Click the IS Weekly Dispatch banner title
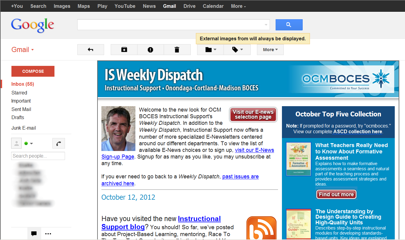The image size is (405, 240). point(154,75)
